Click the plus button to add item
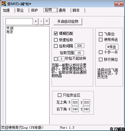The height and width of the screenshot is (131, 125). (x=36, y=21)
